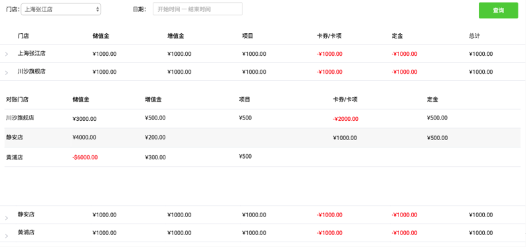The width and height of the screenshot is (526, 247).
Task: Expand the 上海张江店 row chevron
Action: 7,54
